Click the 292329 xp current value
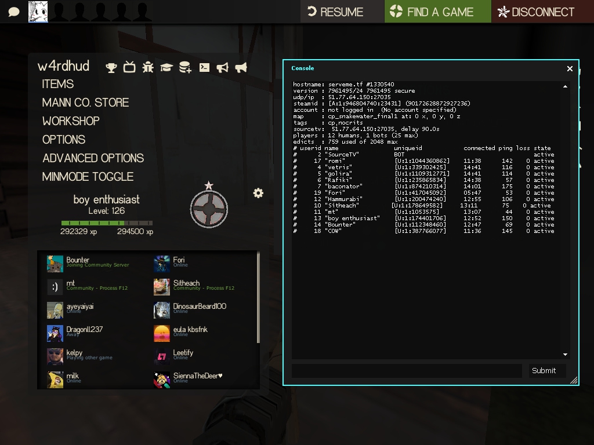594x445 pixels. 78,232
